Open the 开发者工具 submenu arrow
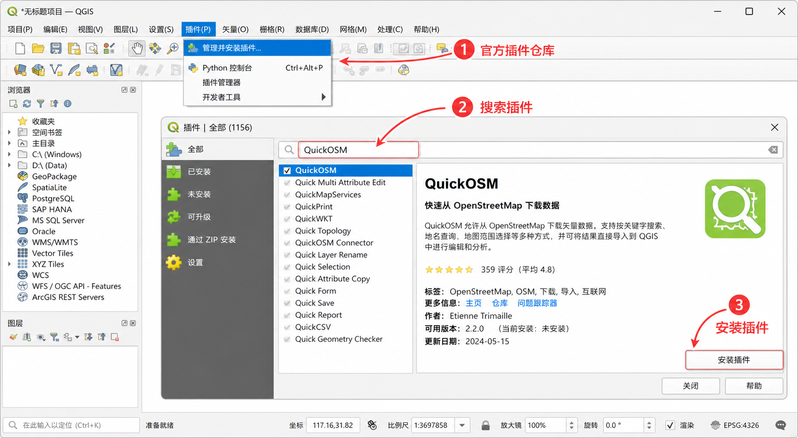This screenshot has height=438, width=798. coord(323,97)
